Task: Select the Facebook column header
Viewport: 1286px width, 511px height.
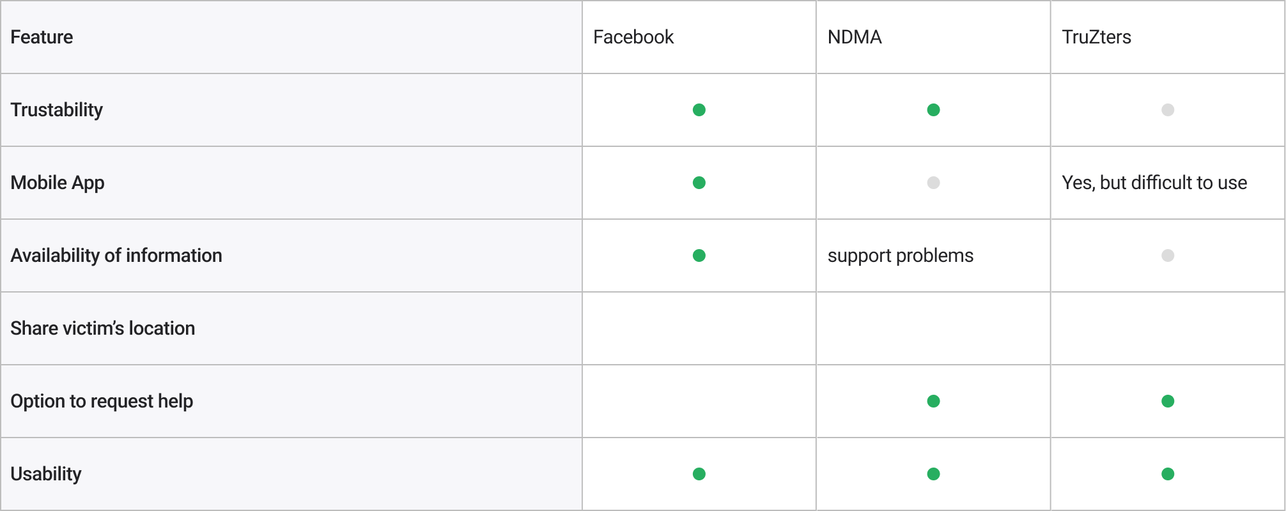Action: coord(633,37)
